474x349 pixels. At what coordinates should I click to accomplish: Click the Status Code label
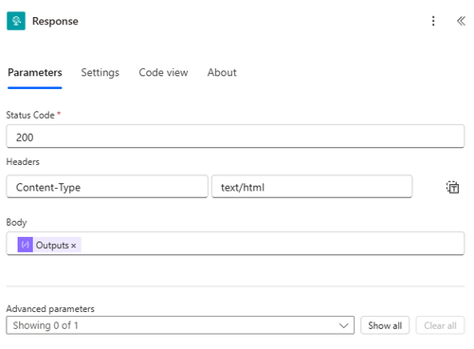tap(30, 115)
